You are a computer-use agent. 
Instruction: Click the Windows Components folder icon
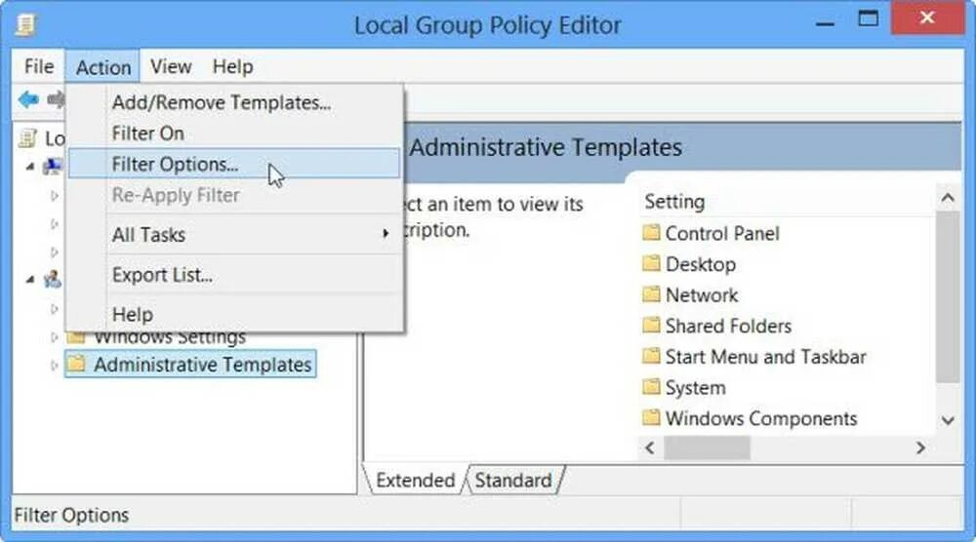(652, 418)
